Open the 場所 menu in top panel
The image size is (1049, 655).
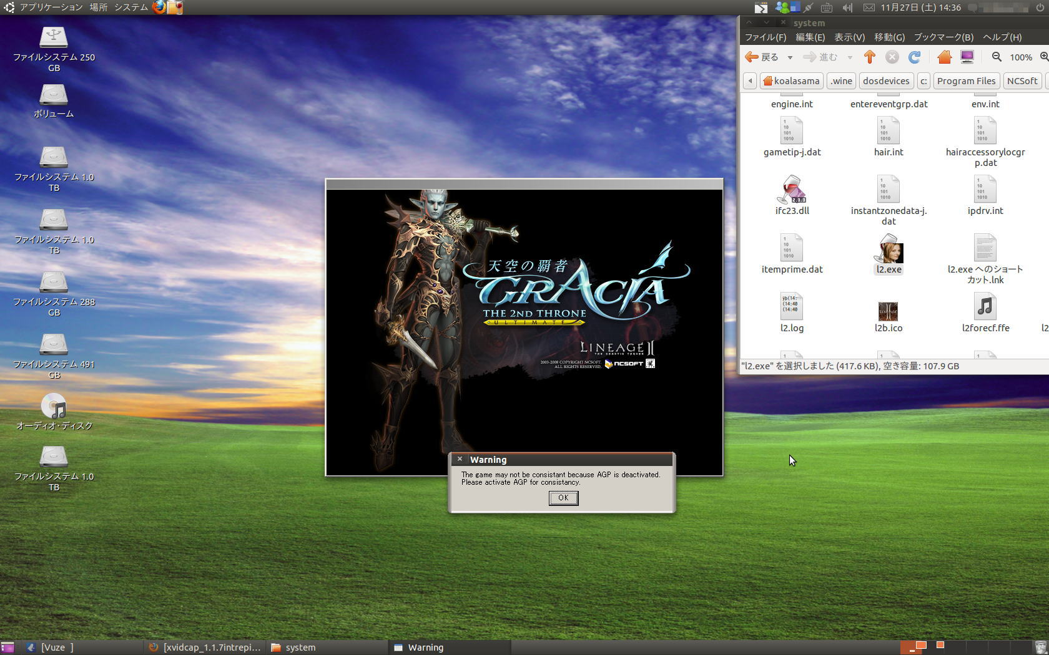[98, 7]
